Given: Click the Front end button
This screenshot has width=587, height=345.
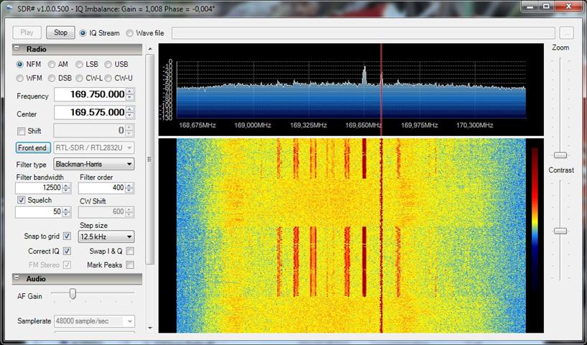Looking at the screenshot, I should tap(32, 147).
